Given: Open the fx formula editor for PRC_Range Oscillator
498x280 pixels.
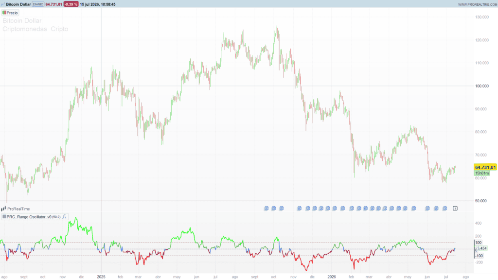Looking at the screenshot, I should tap(64, 217).
